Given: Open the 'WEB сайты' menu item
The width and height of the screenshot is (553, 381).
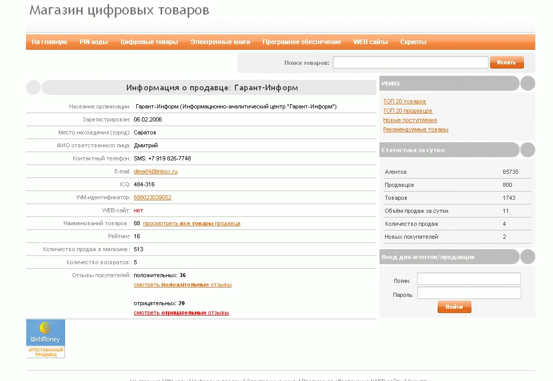Looking at the screenshot, I should coord(370,42).
